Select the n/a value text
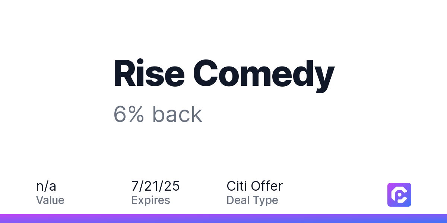This screenshot has width=447, height=223. pos(46,186)
